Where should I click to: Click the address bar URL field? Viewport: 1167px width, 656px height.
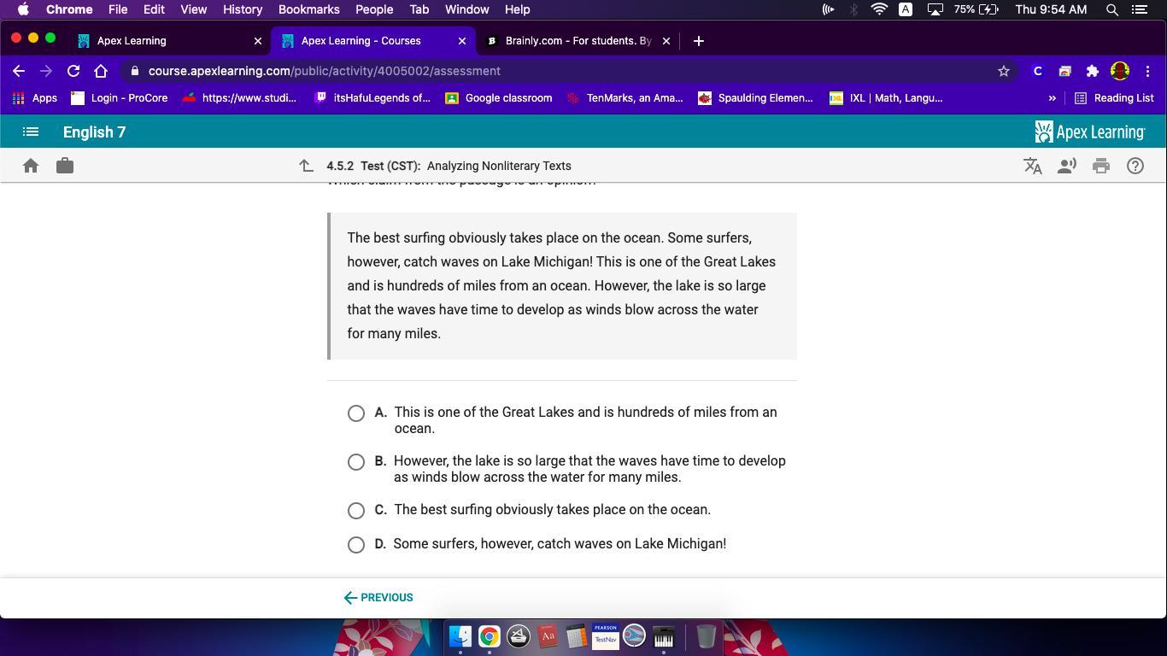[564, 71]
